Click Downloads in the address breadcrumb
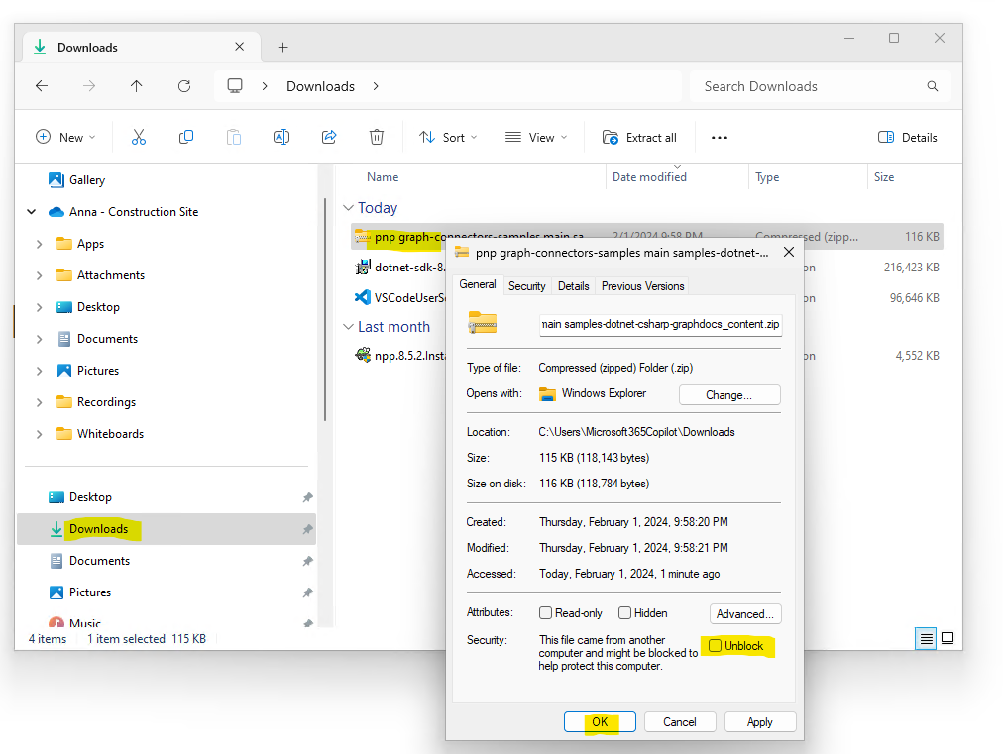1003x754 pixels. point(320,86)
